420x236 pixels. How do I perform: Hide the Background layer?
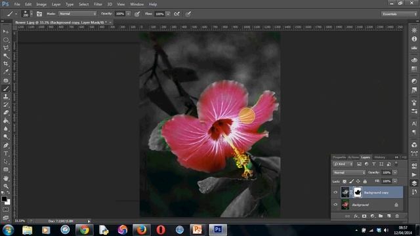(335, 205)
